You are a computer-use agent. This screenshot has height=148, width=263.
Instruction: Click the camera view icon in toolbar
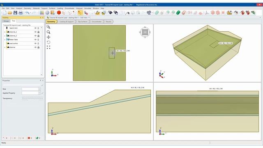pyautogui.click(x=149, y=13)
